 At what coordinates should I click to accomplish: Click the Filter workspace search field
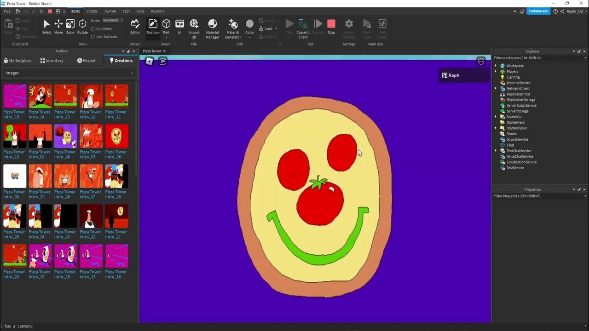tap(539, 58)
